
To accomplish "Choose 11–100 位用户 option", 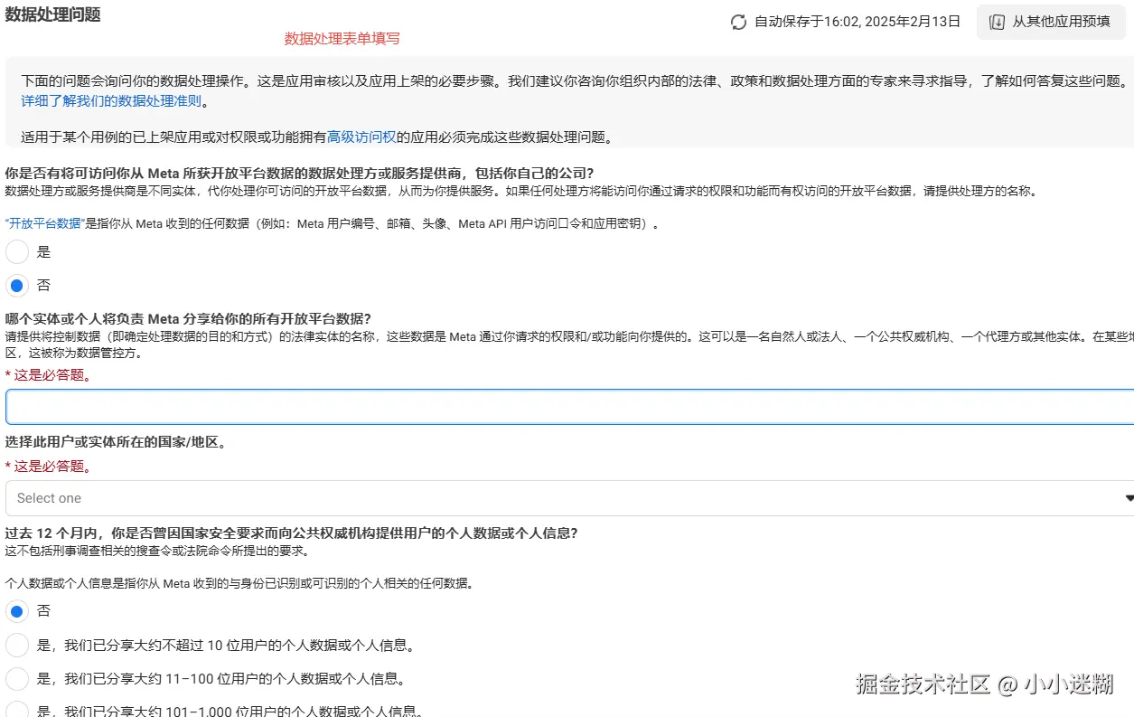I will point(17,679).
